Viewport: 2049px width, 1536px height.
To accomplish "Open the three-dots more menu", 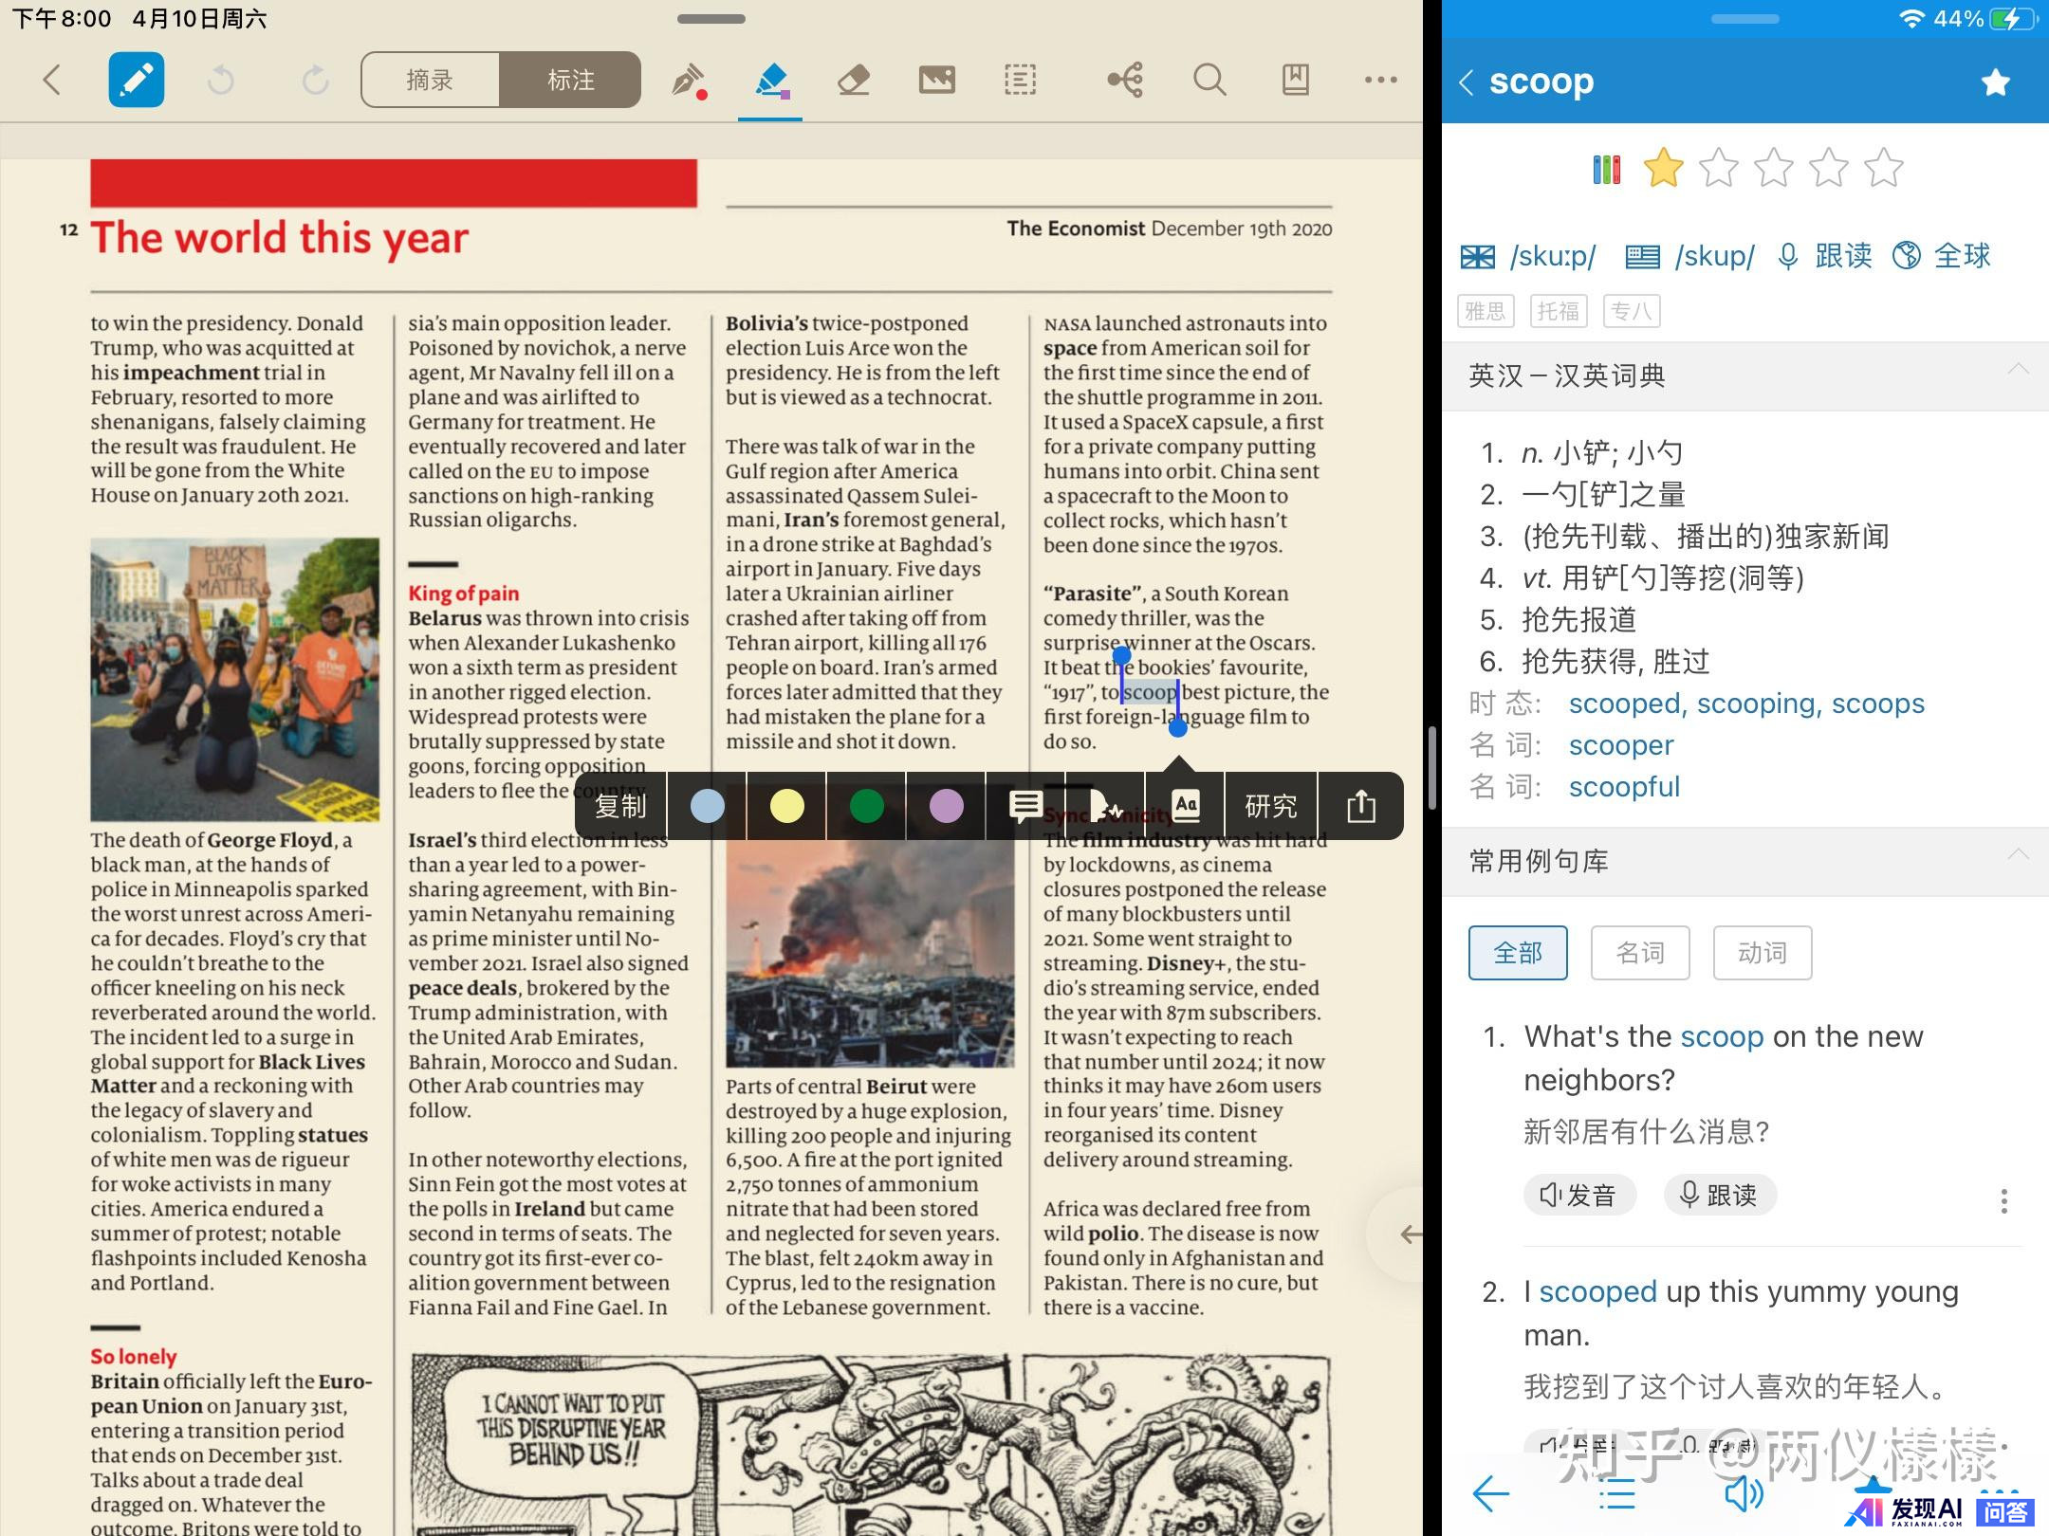I will [1380, 80].
